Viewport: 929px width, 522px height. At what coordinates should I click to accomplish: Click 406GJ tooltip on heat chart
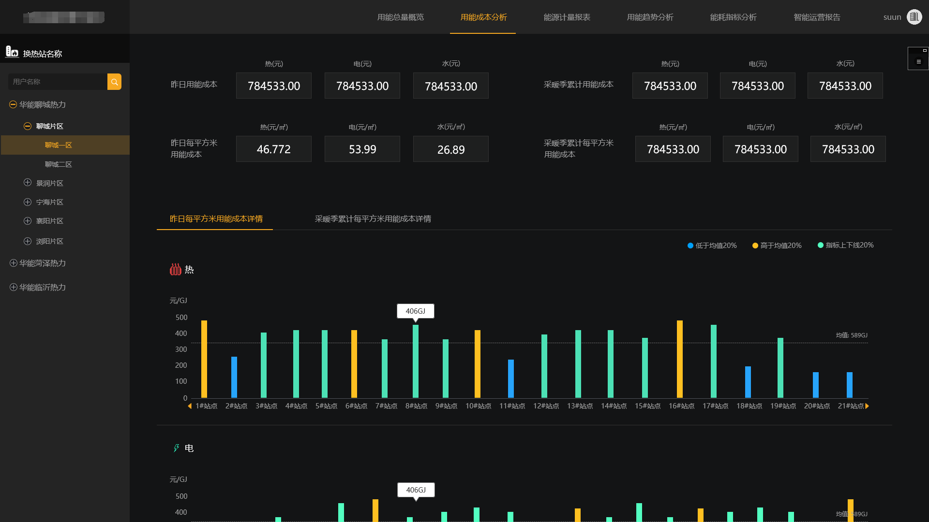coord(416,311)
